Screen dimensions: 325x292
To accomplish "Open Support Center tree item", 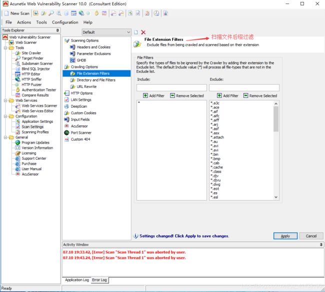I will coord(34,159).
